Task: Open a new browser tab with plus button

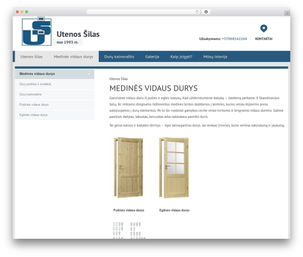Action: point(287,13)
